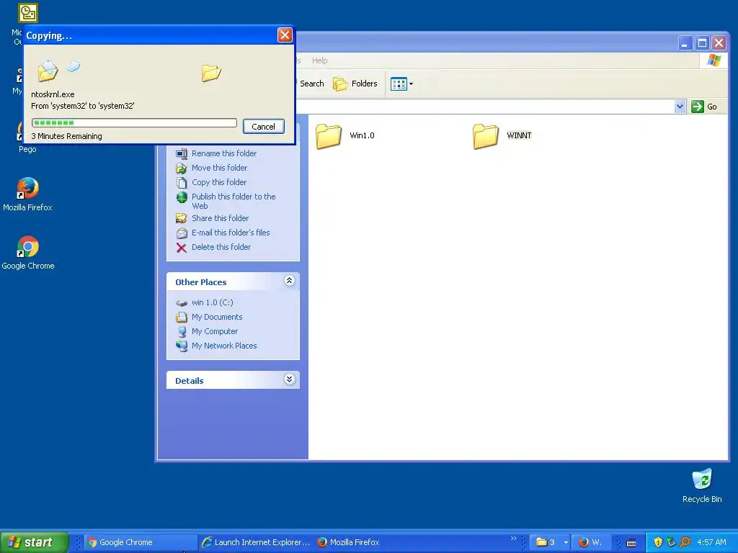Click Share this folder
This screenshot has height=553, width=738.
(221, 218)
